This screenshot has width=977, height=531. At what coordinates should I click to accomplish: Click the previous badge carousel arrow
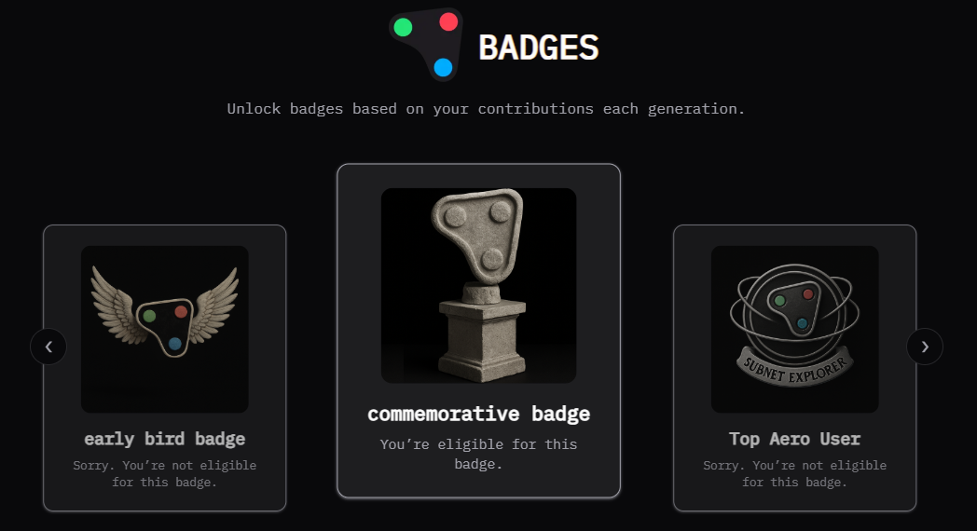[x=48, y=347]
